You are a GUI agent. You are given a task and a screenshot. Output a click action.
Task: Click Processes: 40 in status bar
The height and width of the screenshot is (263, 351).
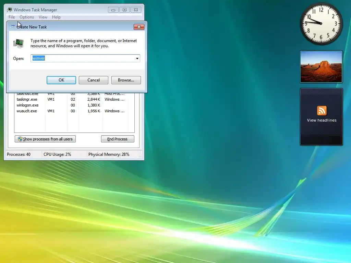(x=19, y=154)
